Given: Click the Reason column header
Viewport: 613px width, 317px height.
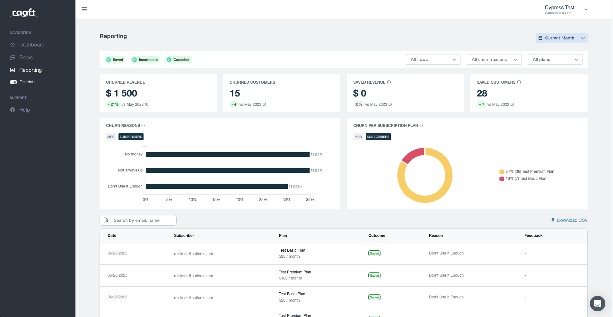Looking at the screenshot, I should coord(436,236).
